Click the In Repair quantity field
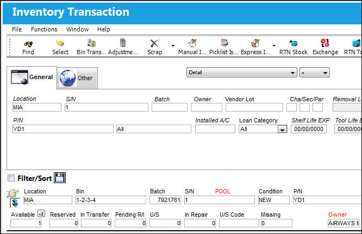Image resolution: width=362 pixels, height=234 pixels. [200, 223]
